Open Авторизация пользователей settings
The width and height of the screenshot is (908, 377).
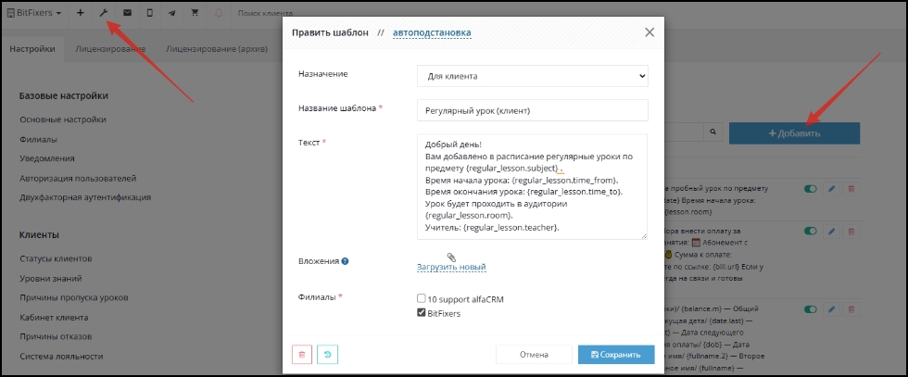78,179
